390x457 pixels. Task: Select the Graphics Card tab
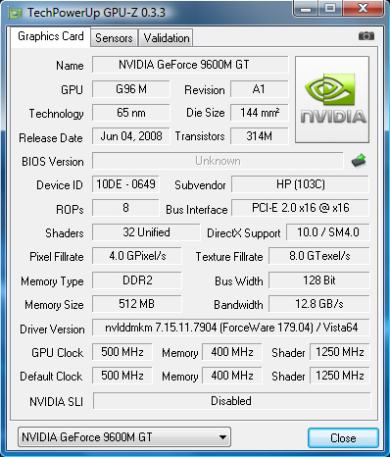coord(51,36)
